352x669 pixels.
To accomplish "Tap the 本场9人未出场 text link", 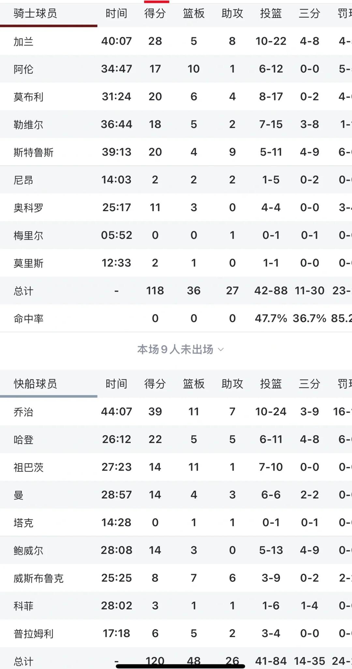I will pyautogui.click(x=175, y=349).
